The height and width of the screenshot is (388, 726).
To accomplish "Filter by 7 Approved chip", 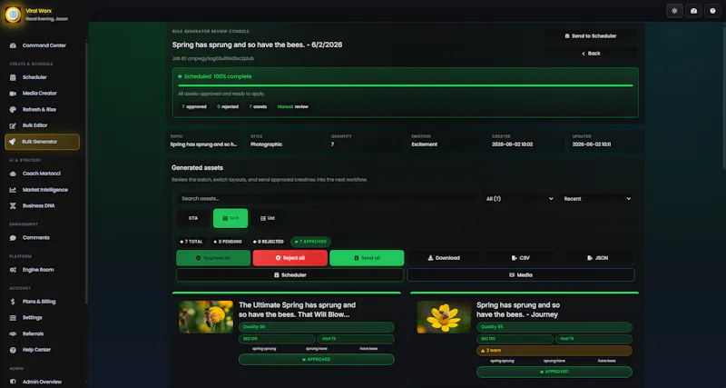I will click(310, 242).
